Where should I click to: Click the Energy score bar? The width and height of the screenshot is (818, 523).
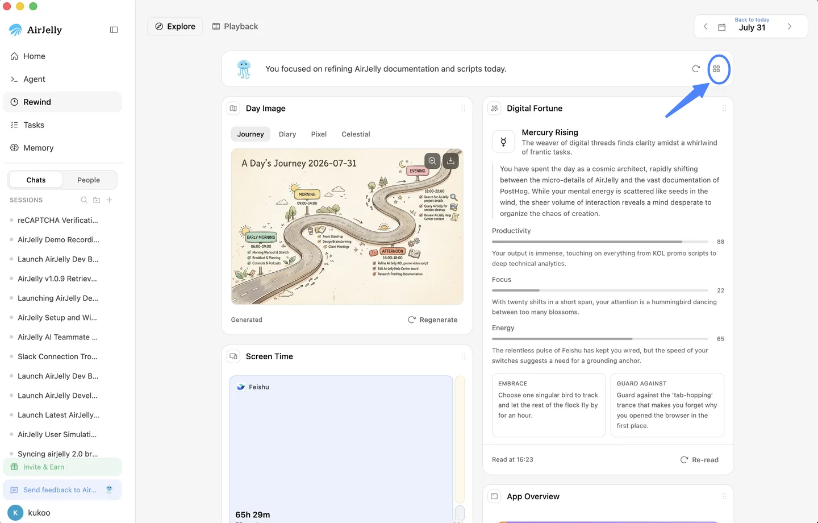[600, 339]
